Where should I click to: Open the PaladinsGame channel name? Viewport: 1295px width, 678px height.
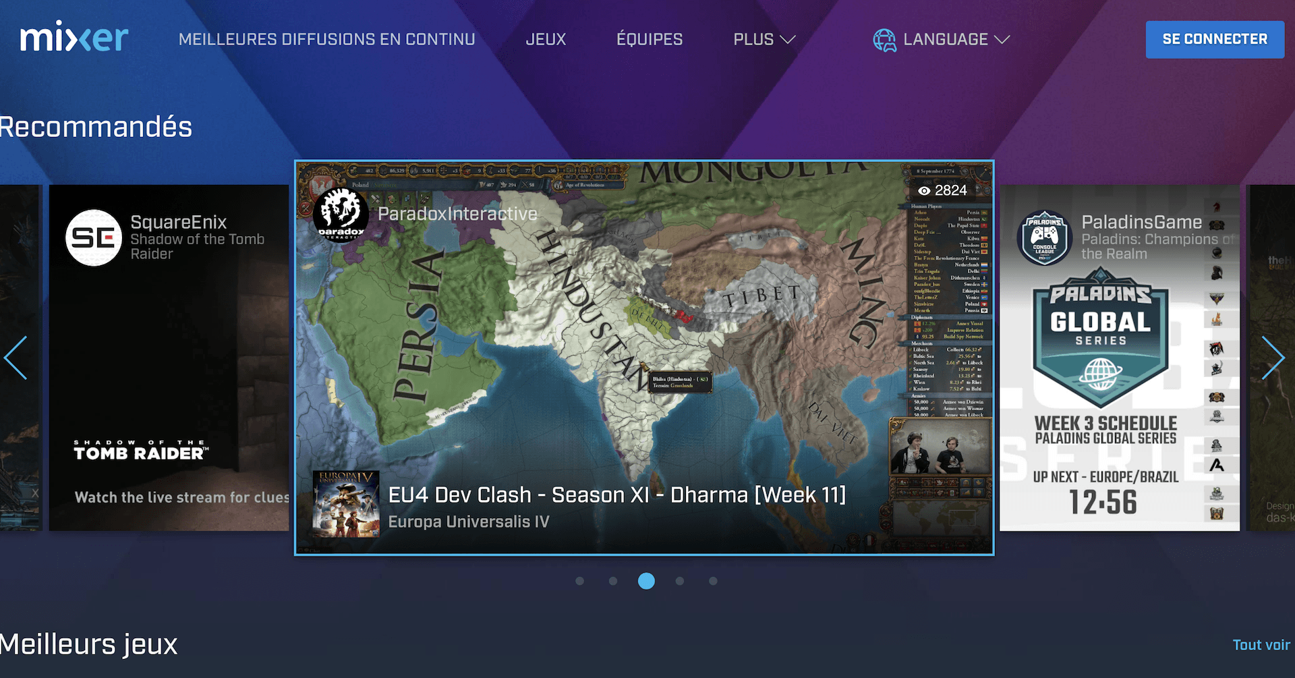1141,222
